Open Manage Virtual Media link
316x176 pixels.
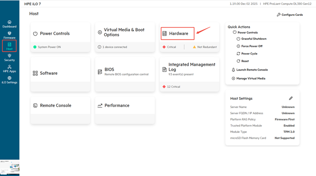pos(250,79)
